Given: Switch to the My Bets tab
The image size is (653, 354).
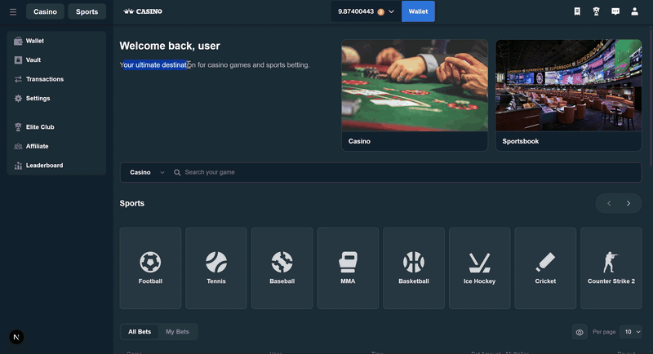Looking at the screenshot, I should pyautogui.click(x=177, y=332).
